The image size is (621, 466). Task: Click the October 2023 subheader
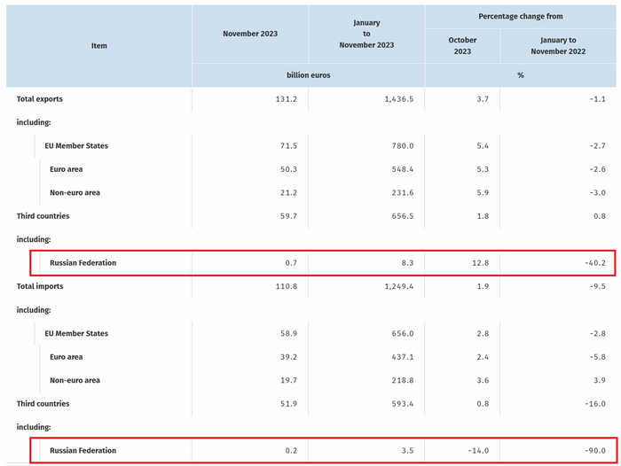point(462,46)
